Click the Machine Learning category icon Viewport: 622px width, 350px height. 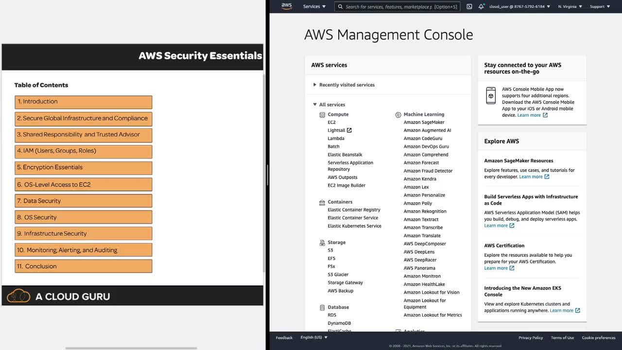click(x=398, y=115)
